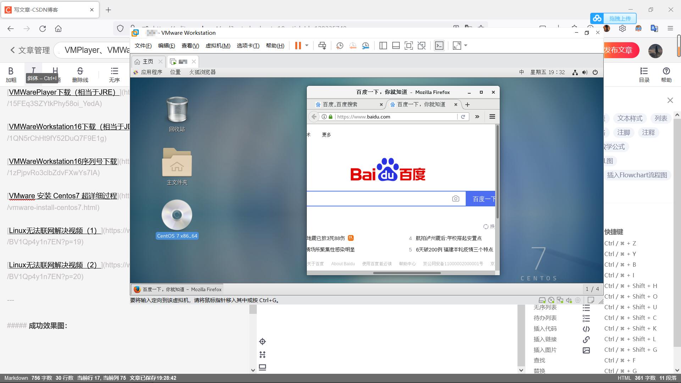Open the 虚拟机(M) menu
This screenshot has height=383, width=681.
[218, 46]
